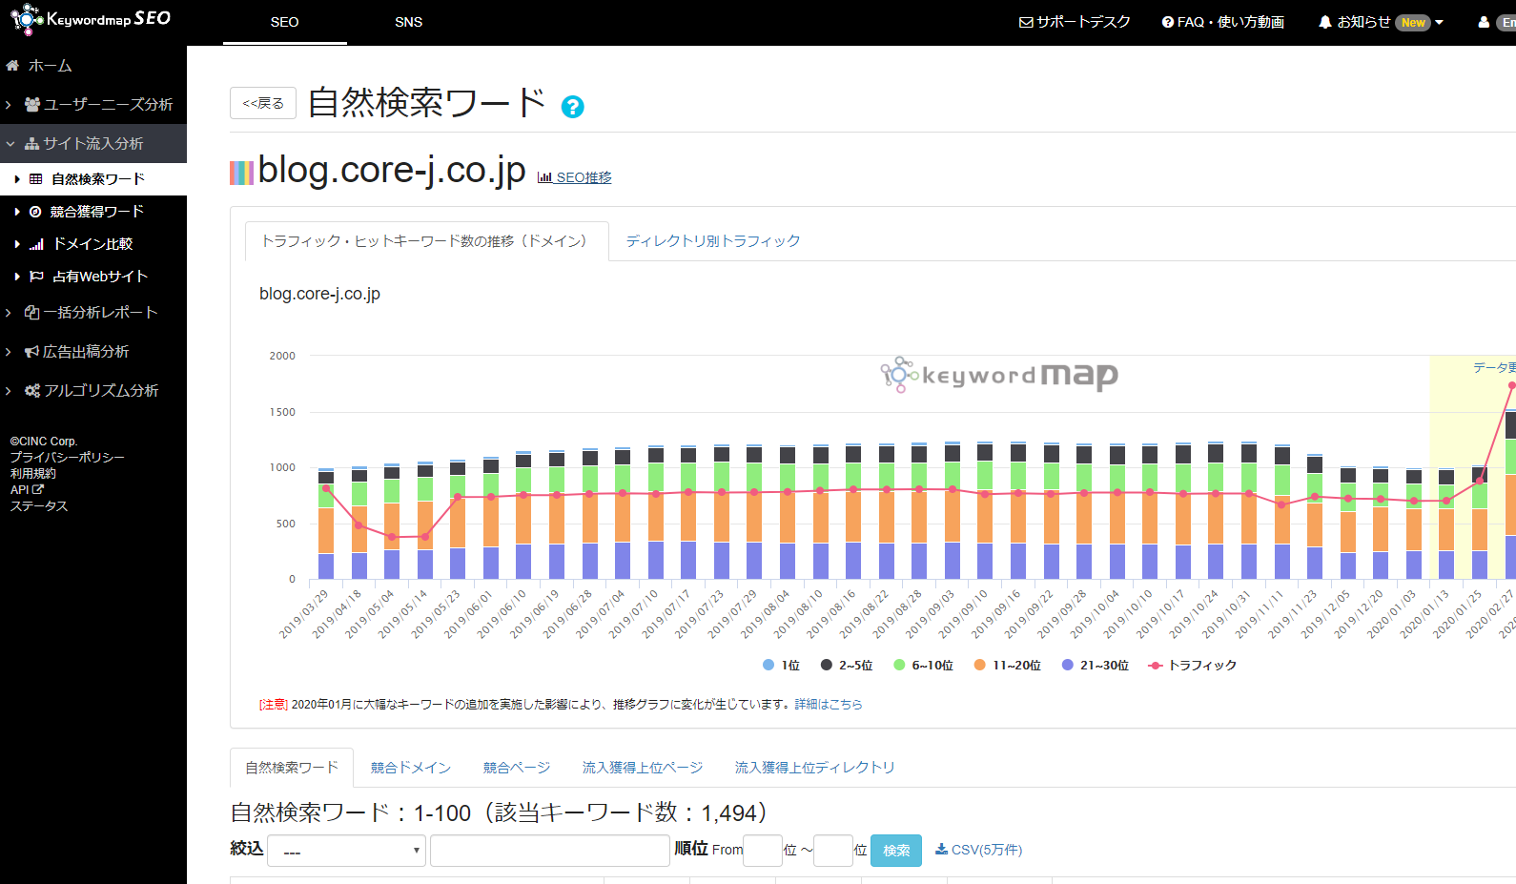Screen dimensions: 1516x884
Task: Click the API external link icon
Action: point(38,489)
